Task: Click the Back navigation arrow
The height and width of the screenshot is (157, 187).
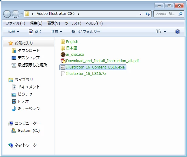Action: click(x=7, y=14)
